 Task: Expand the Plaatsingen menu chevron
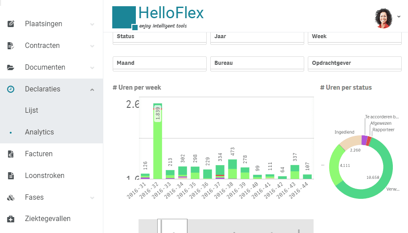tap(92, 24)
